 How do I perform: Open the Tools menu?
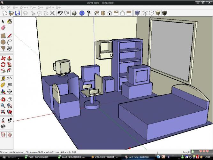41,7
